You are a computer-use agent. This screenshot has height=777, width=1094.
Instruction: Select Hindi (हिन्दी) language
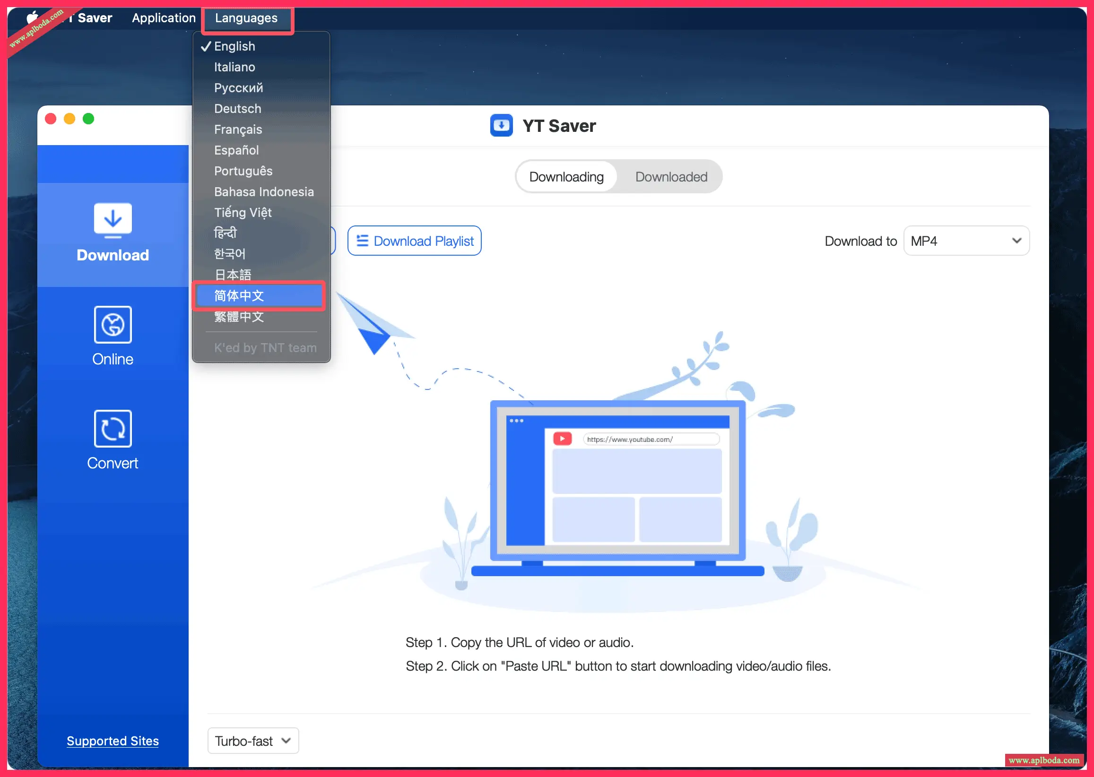(x=261, y=233)
